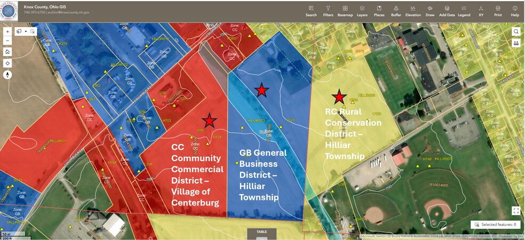Zoom in with the plus button
525x240 pixels.
7,31
